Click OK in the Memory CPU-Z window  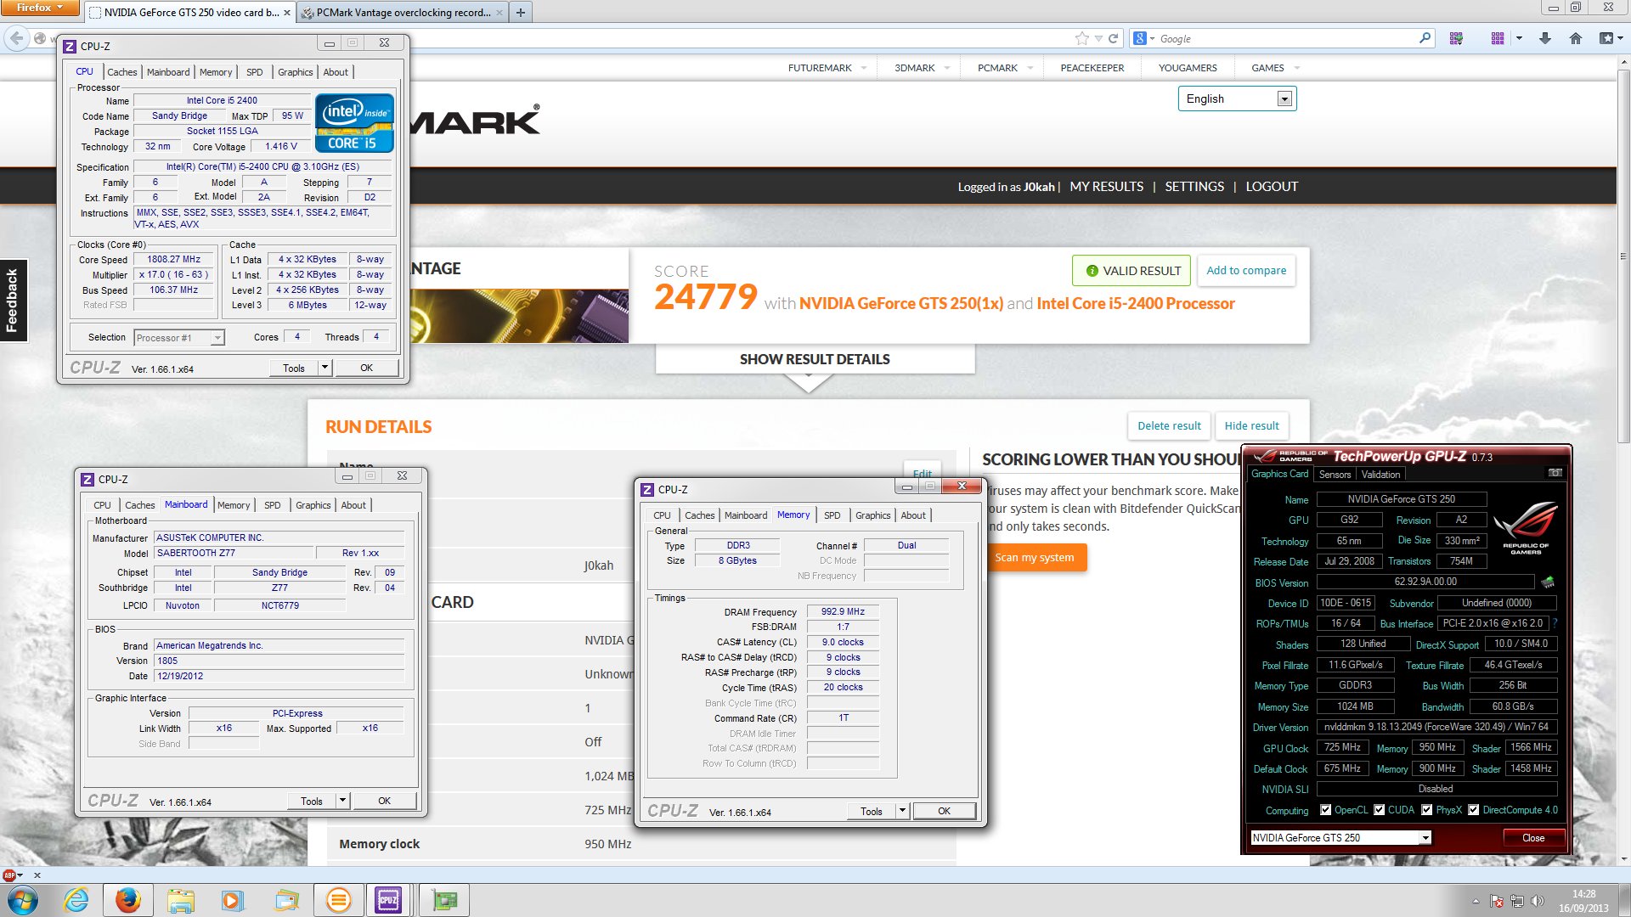coord(944,811)
